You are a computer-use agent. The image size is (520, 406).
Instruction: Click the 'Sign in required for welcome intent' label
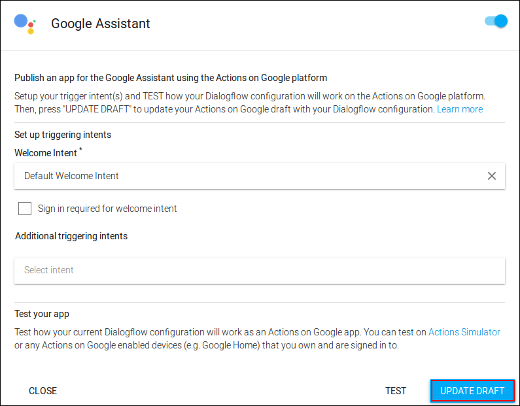pos(107,209)
